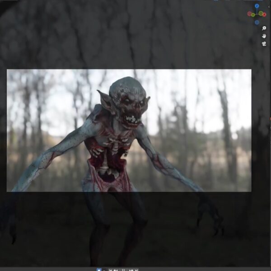Jump to the end frame of the timeline

tap(137, 270)
